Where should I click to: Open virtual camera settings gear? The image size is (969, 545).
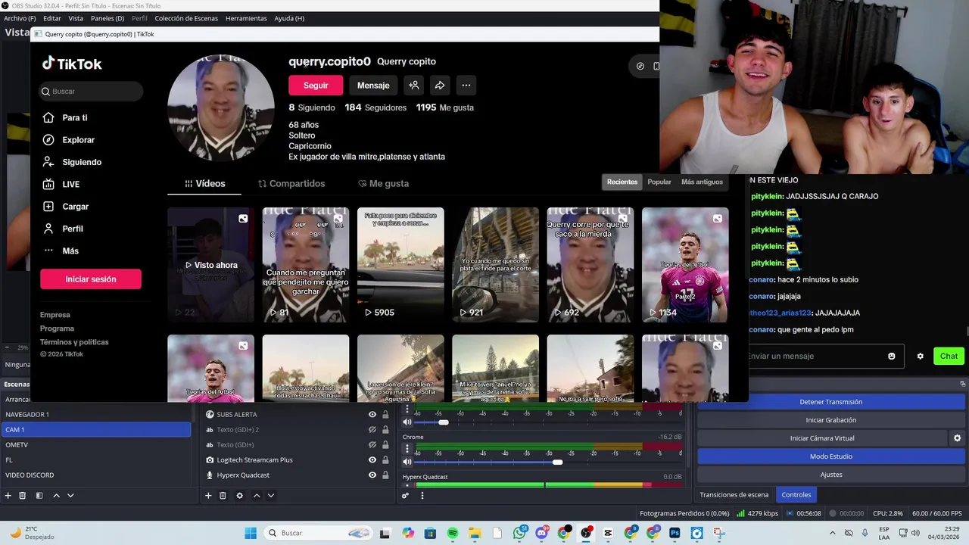pos(957,438)
